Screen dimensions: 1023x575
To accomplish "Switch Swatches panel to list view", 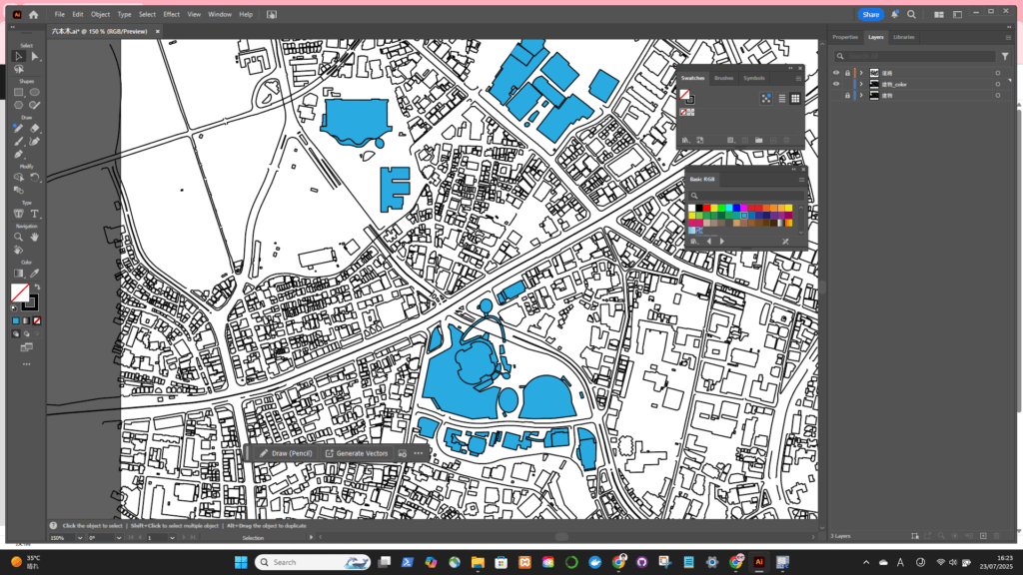I will pyautogui.click(x=781, y=98).
